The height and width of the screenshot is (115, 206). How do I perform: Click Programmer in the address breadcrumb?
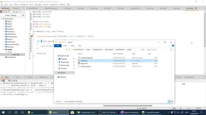click(x=98, y=50)
